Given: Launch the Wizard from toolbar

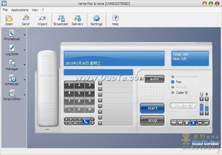Looking at the screenshot, I should pos(42,20).
